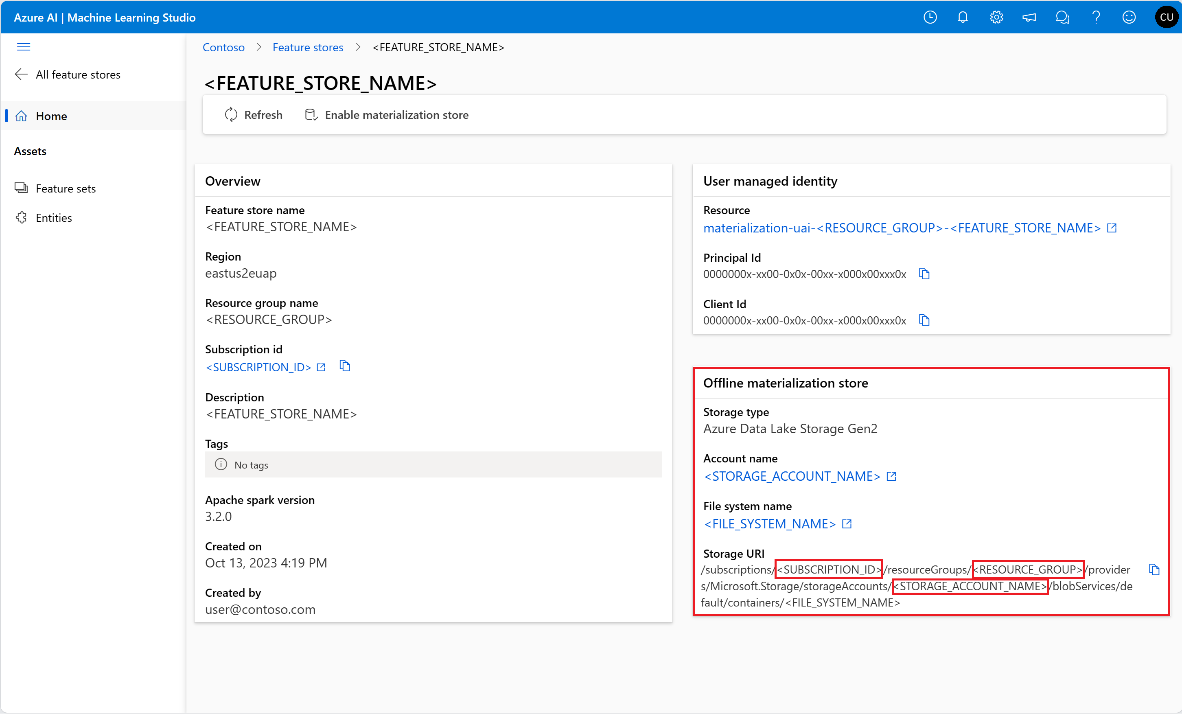Viewport: 1182px width, 714px height.
Task: Click the recent activity clock icon
Action: [930, 18]
